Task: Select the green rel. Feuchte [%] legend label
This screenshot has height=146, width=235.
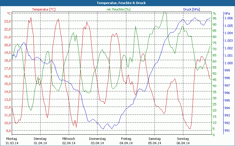Action: 118,9
